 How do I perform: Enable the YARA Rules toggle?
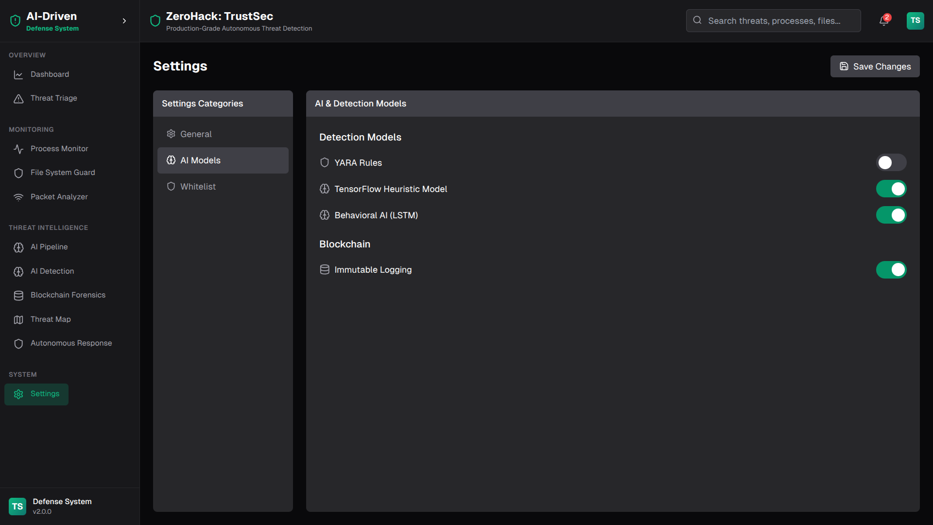(x=891, y=163)
